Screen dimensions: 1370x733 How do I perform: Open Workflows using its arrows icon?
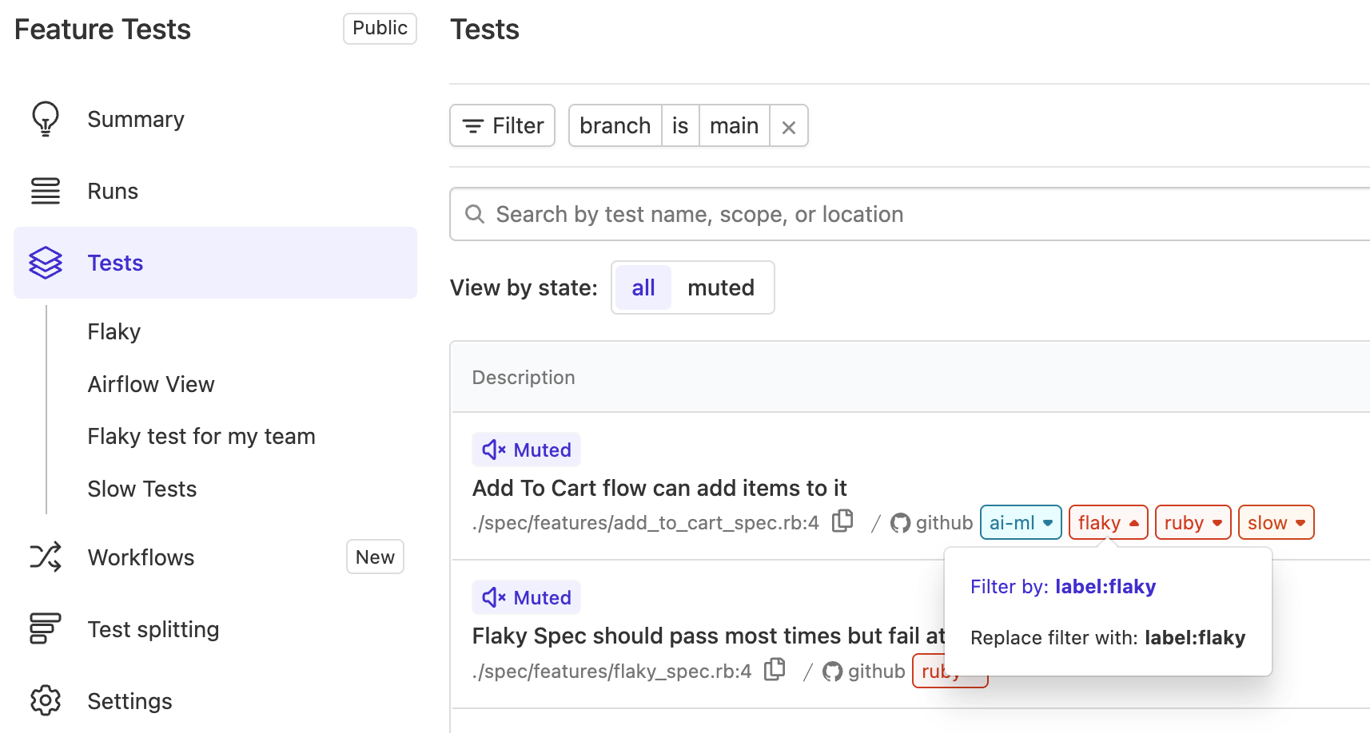tap(46, 557)
